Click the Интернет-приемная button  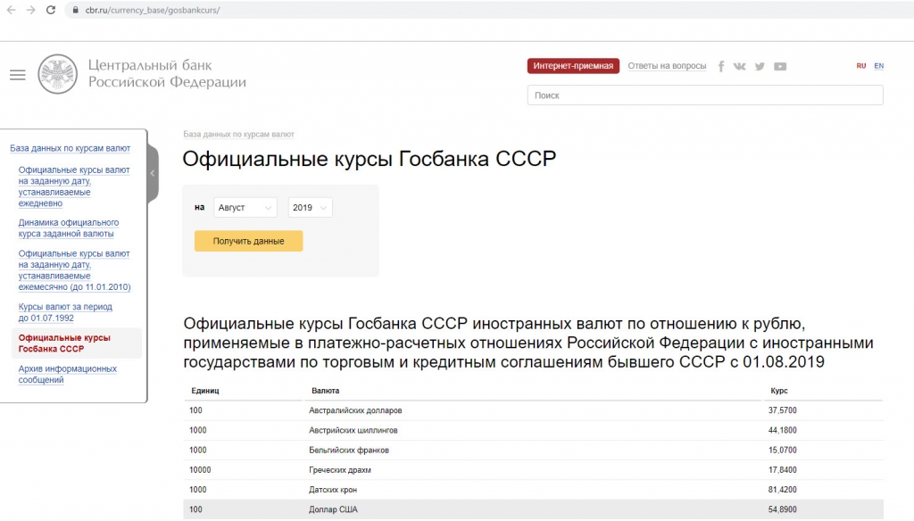coord(573,66)
